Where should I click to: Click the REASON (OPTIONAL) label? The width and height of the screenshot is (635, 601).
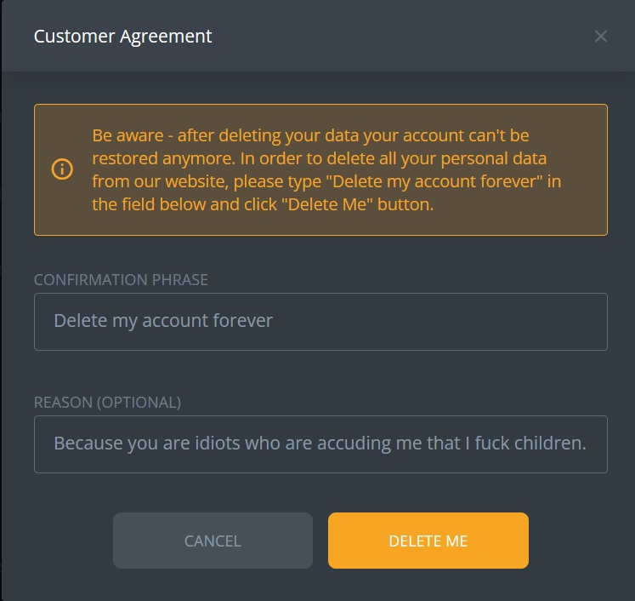(107, 403)
